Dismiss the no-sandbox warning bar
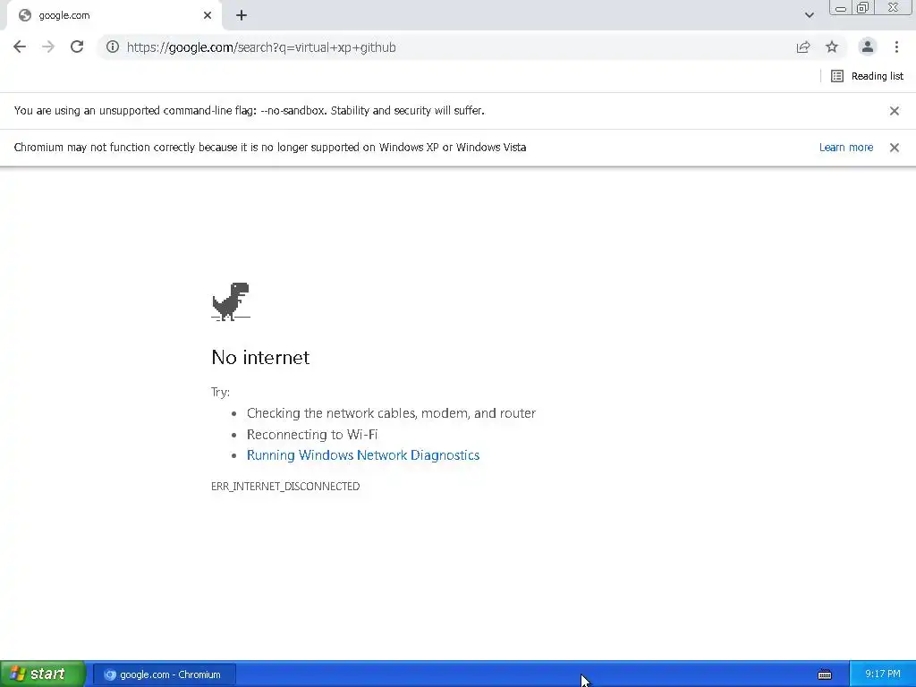 point(894,111)
